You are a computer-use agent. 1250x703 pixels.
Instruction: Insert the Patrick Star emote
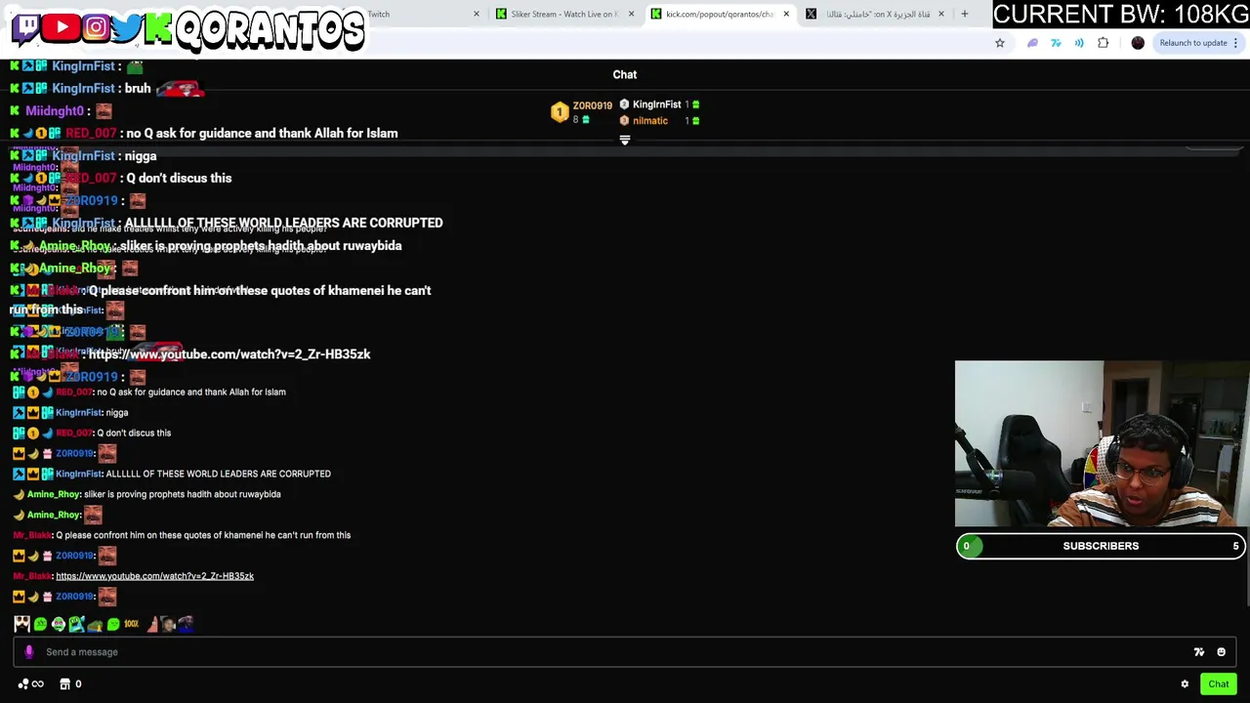(x=152, y=624)
